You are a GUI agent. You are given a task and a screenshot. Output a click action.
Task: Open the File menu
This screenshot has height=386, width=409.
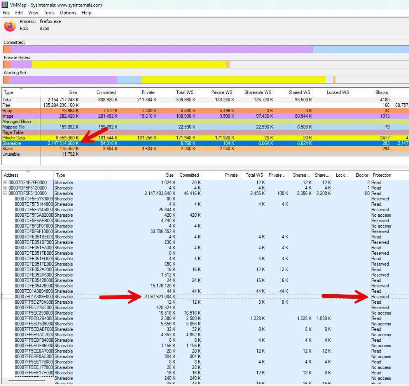[6, 13]
